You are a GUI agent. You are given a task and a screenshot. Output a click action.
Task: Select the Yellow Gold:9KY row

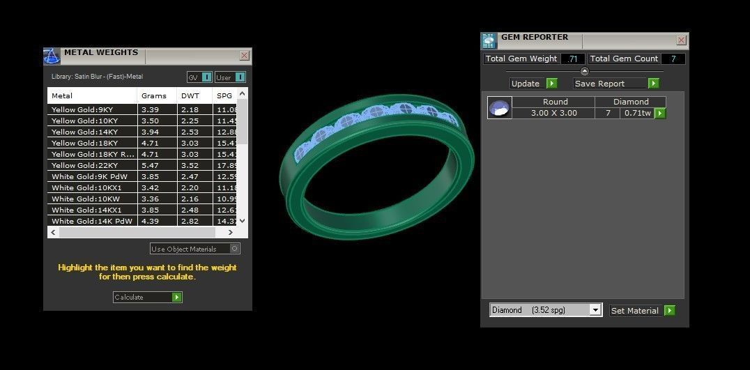click(142, 109)
